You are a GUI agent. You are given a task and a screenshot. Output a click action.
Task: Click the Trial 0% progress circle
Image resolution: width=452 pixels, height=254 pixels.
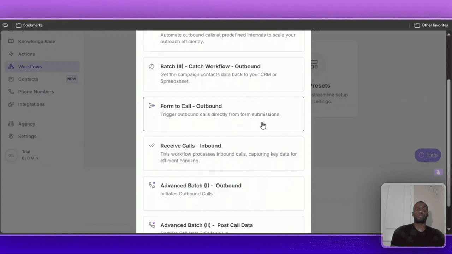(x=11, y=155)
